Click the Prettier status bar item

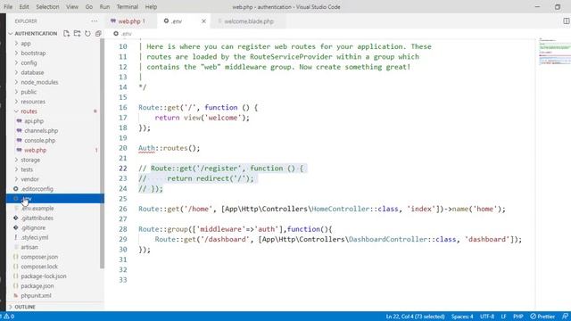click(x=542, y=317)
